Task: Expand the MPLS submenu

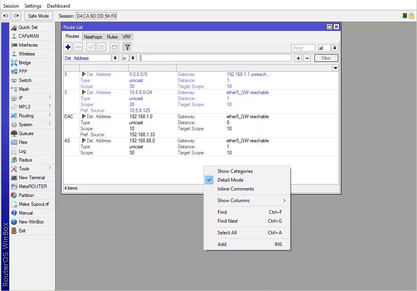Action: (32, 107)
